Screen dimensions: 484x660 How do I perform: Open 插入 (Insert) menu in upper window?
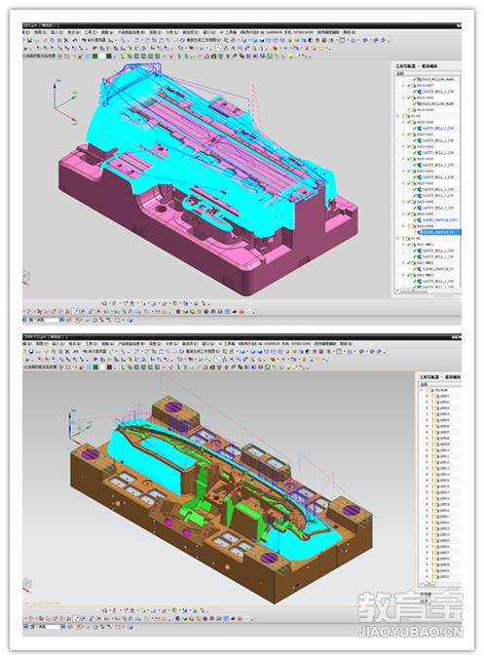pos(56,32)
